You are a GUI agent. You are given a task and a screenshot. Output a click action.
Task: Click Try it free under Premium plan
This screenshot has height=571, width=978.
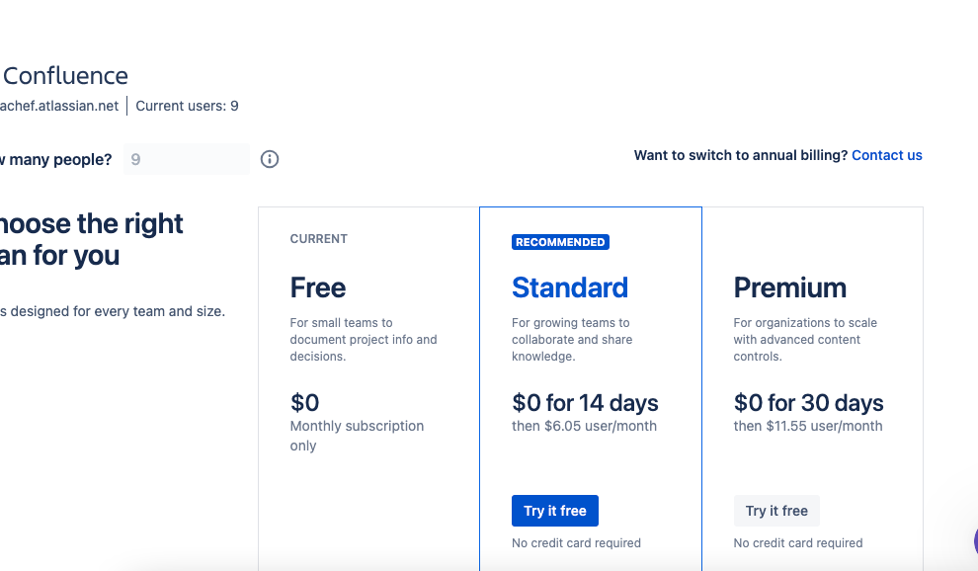click(x=776, y=511)
